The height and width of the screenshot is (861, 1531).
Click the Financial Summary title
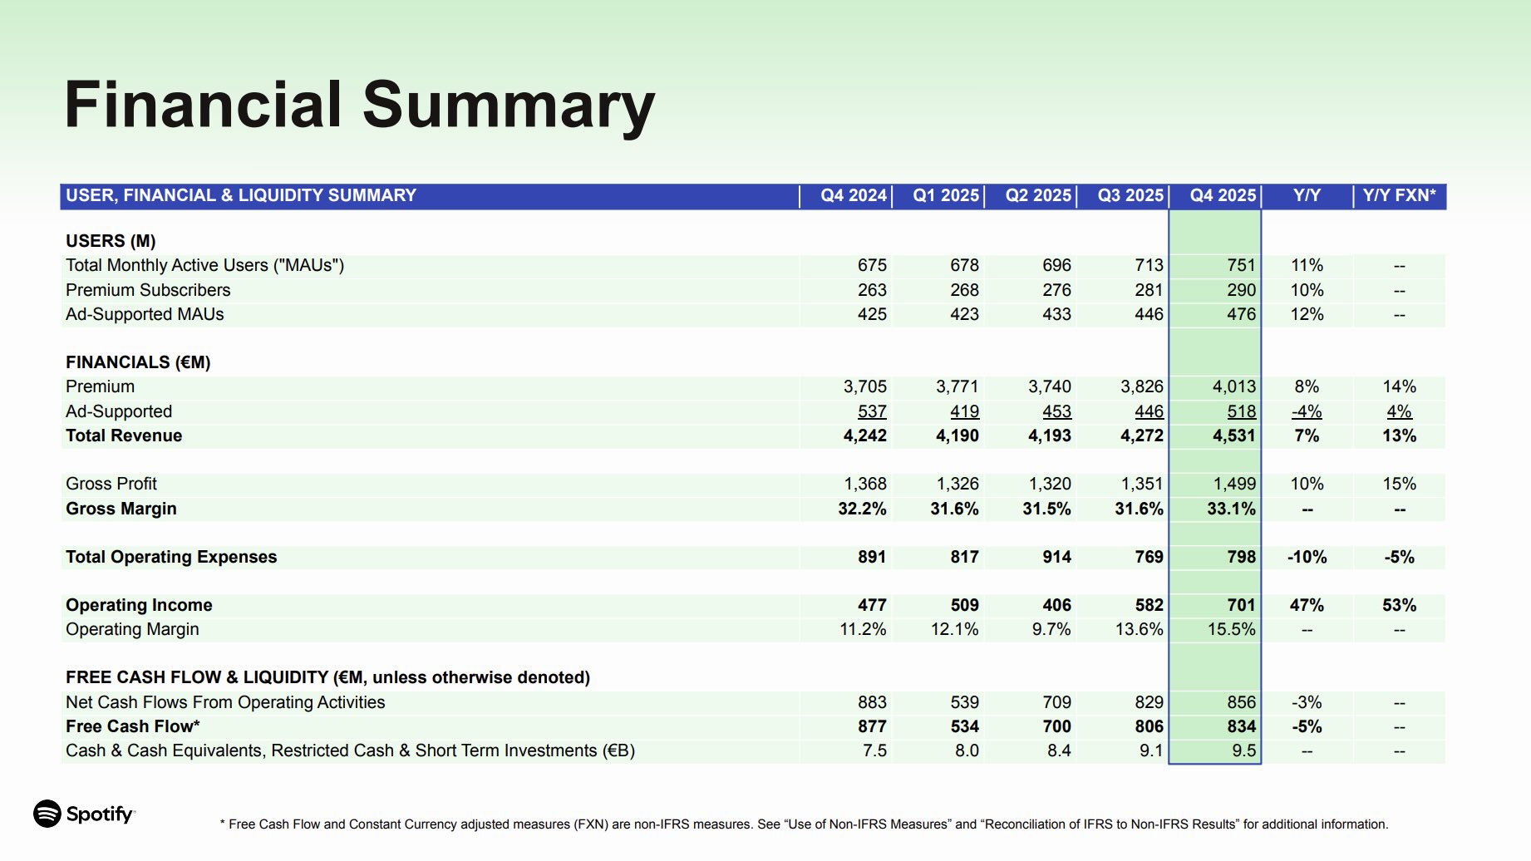tap(359, 105)
